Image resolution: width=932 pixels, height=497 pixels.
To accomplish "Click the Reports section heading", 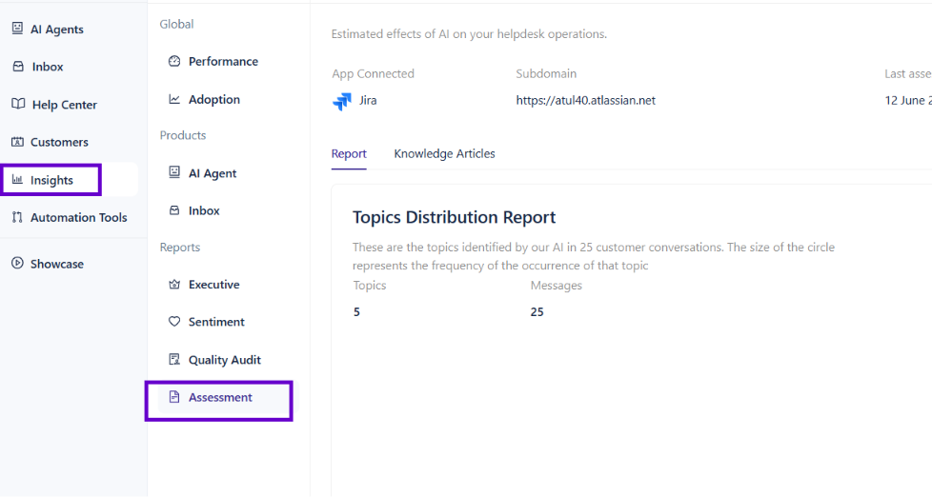I will 180,248.
